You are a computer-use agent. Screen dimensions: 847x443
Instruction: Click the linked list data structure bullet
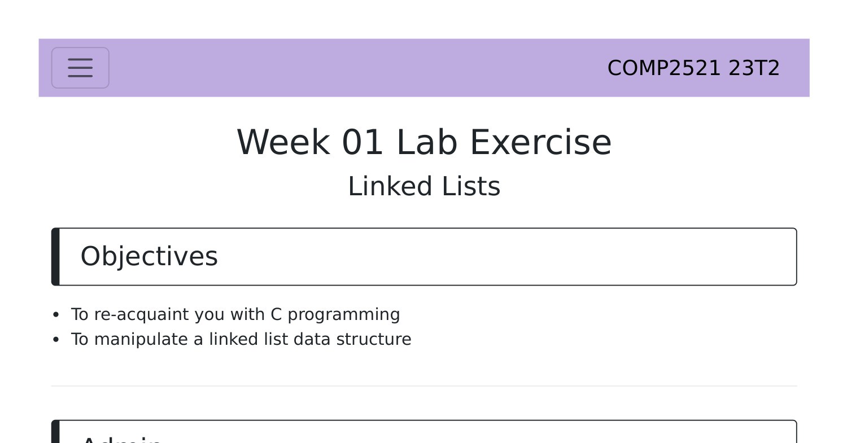coord(242,339)
